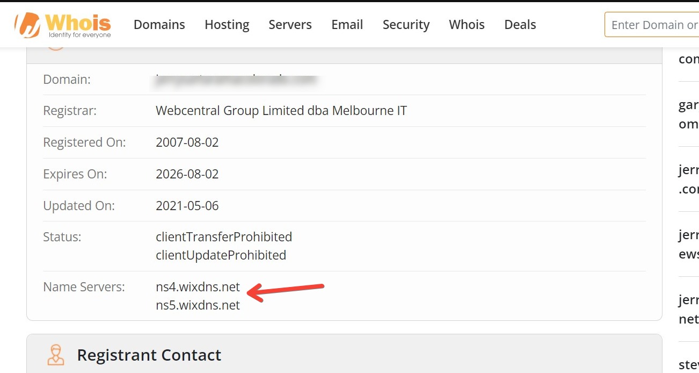This screenshot has width=699, height=373.
Task: Open the Email menu
Action: (x=347, y=25)
